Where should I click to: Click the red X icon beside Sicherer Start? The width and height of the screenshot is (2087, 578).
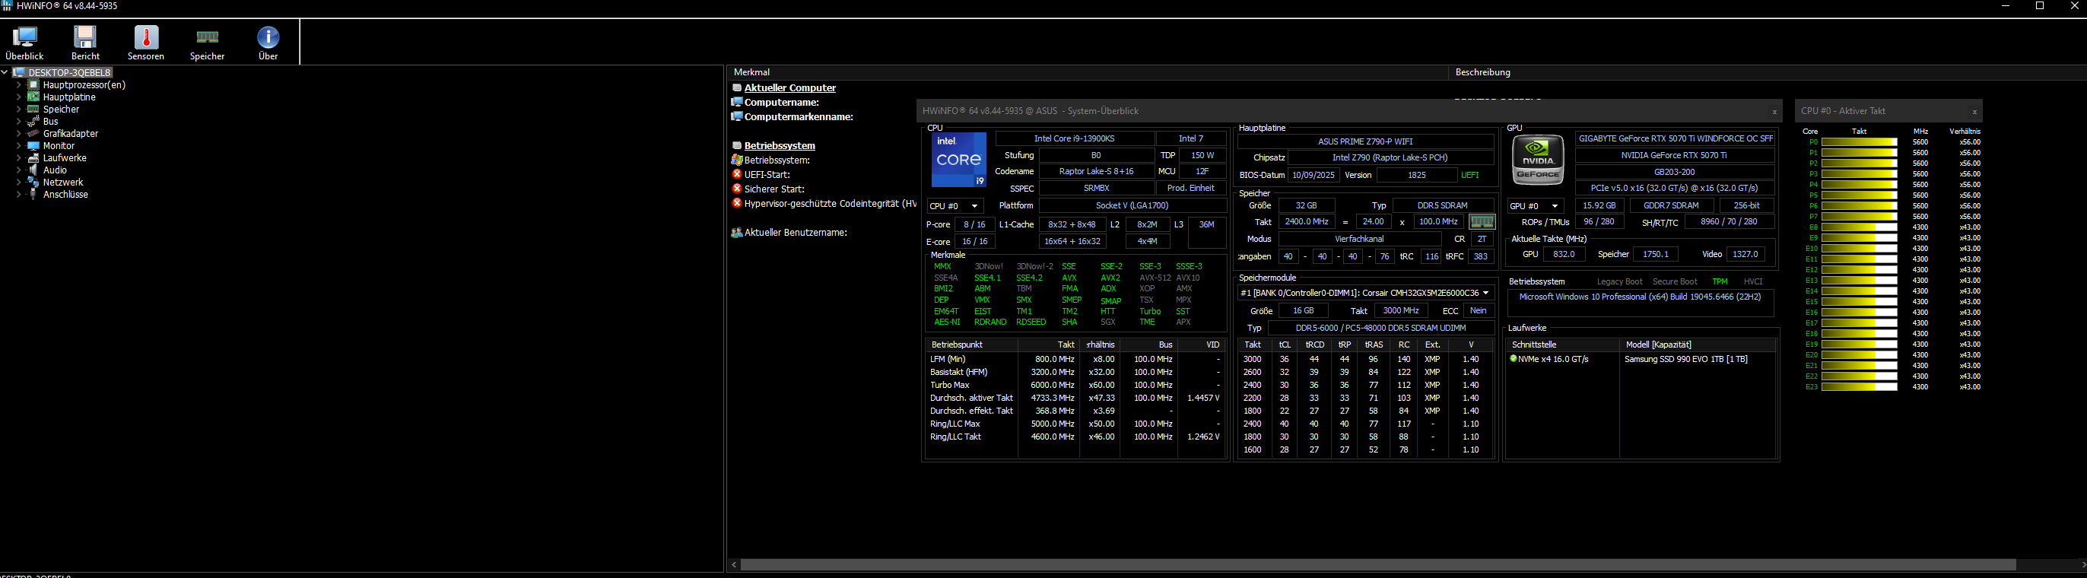click(736, 189)
